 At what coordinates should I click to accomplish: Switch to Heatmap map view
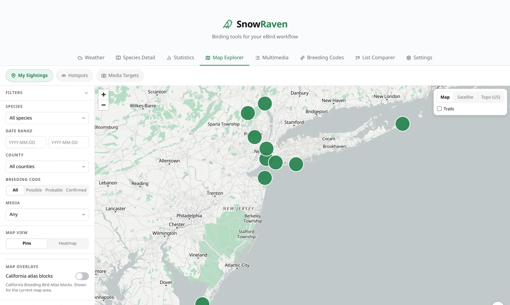68,243
